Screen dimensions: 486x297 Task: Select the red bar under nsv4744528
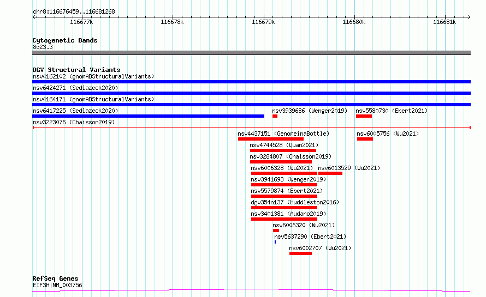(283, 150)
